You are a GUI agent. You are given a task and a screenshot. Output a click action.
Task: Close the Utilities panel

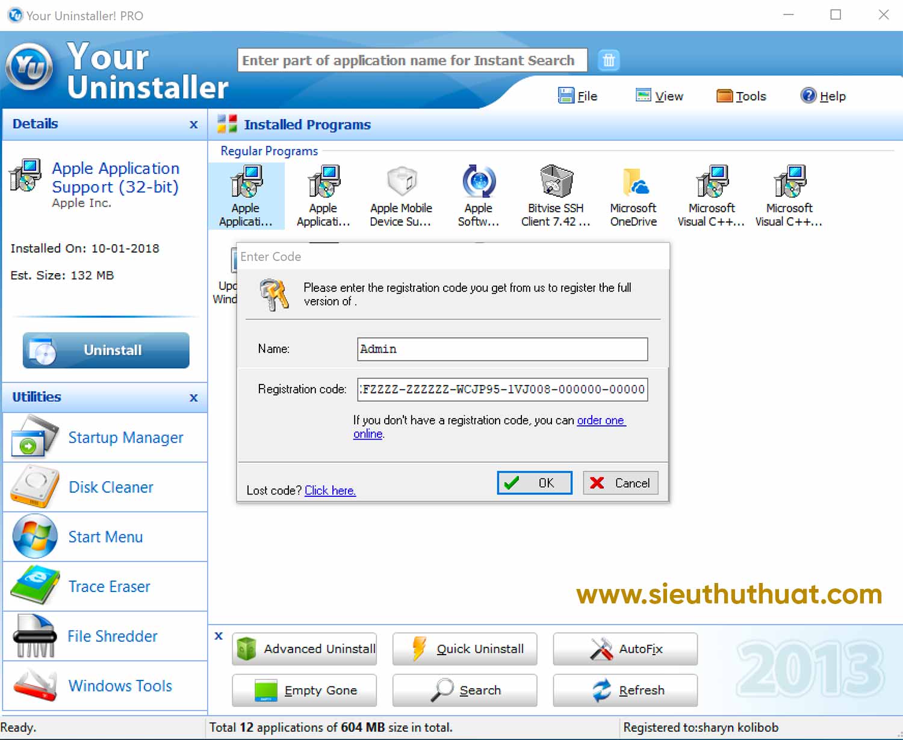click(x=193, y=398)
